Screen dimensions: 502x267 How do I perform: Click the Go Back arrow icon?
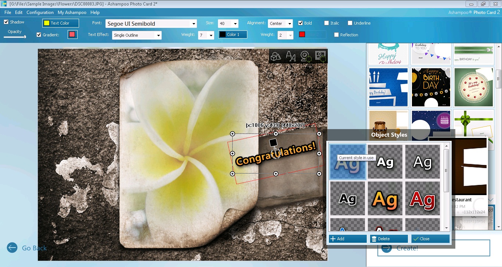[x=12, y=248]
